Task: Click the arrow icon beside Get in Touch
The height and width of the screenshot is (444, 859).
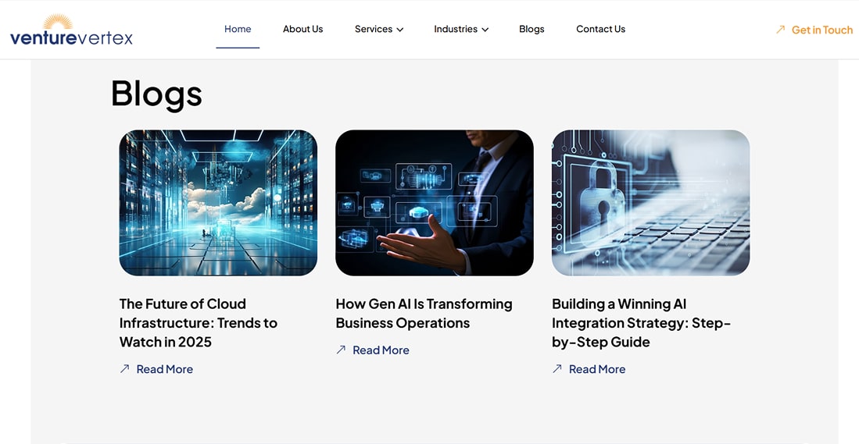Action: pos(780,30)
